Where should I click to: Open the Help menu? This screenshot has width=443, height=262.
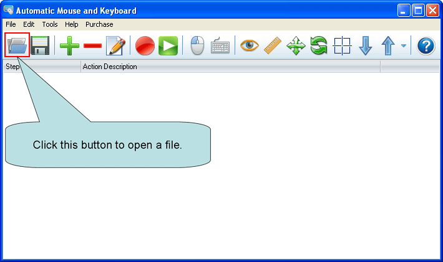[x=72, y=24]
